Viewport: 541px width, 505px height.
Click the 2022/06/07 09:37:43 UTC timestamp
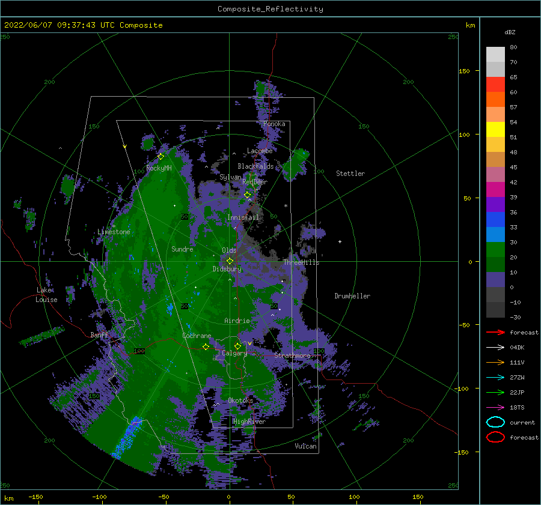(x=60, y=25)
